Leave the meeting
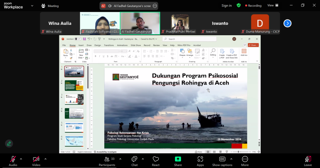The width and height of the screenshot is (320, 168). click(308, 159)
